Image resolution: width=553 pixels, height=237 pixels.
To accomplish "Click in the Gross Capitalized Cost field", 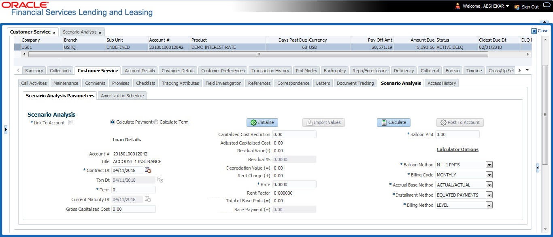I will [134, 209].
